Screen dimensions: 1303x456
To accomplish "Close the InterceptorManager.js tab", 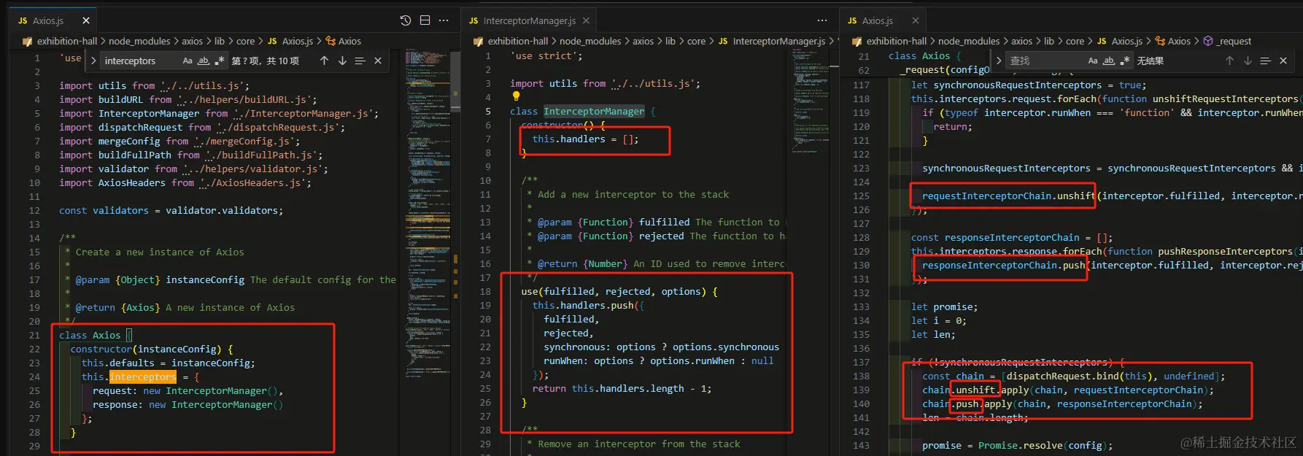I will point(586,20).
